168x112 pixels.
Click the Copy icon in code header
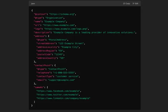124,4
